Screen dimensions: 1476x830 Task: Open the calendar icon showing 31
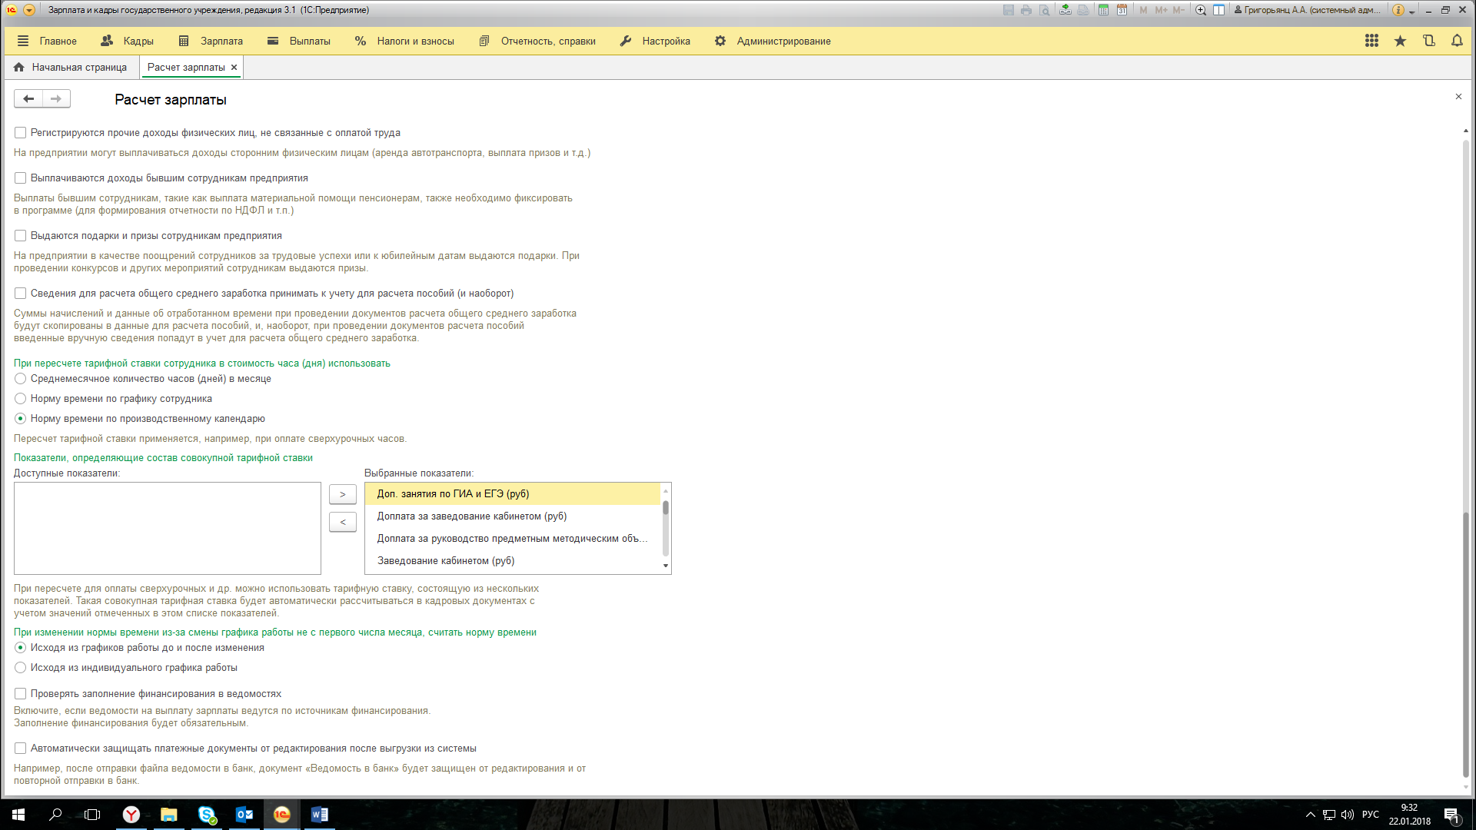[x=1122, y=10]
